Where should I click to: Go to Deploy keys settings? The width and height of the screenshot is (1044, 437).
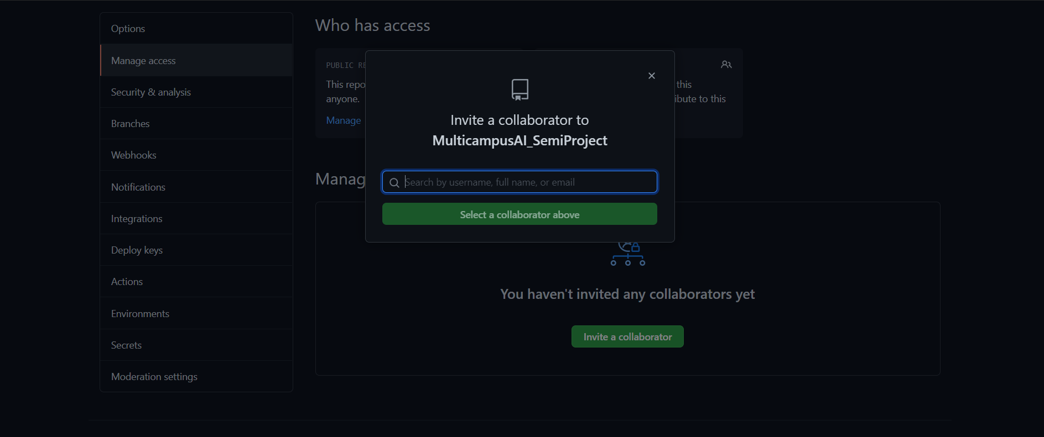click(196, 250)
